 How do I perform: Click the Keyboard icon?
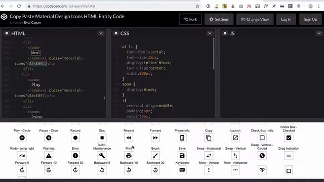tap(182, 170)
